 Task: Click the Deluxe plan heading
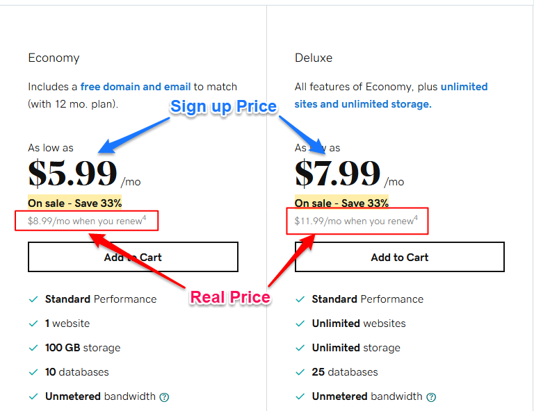tap(314, 58)
